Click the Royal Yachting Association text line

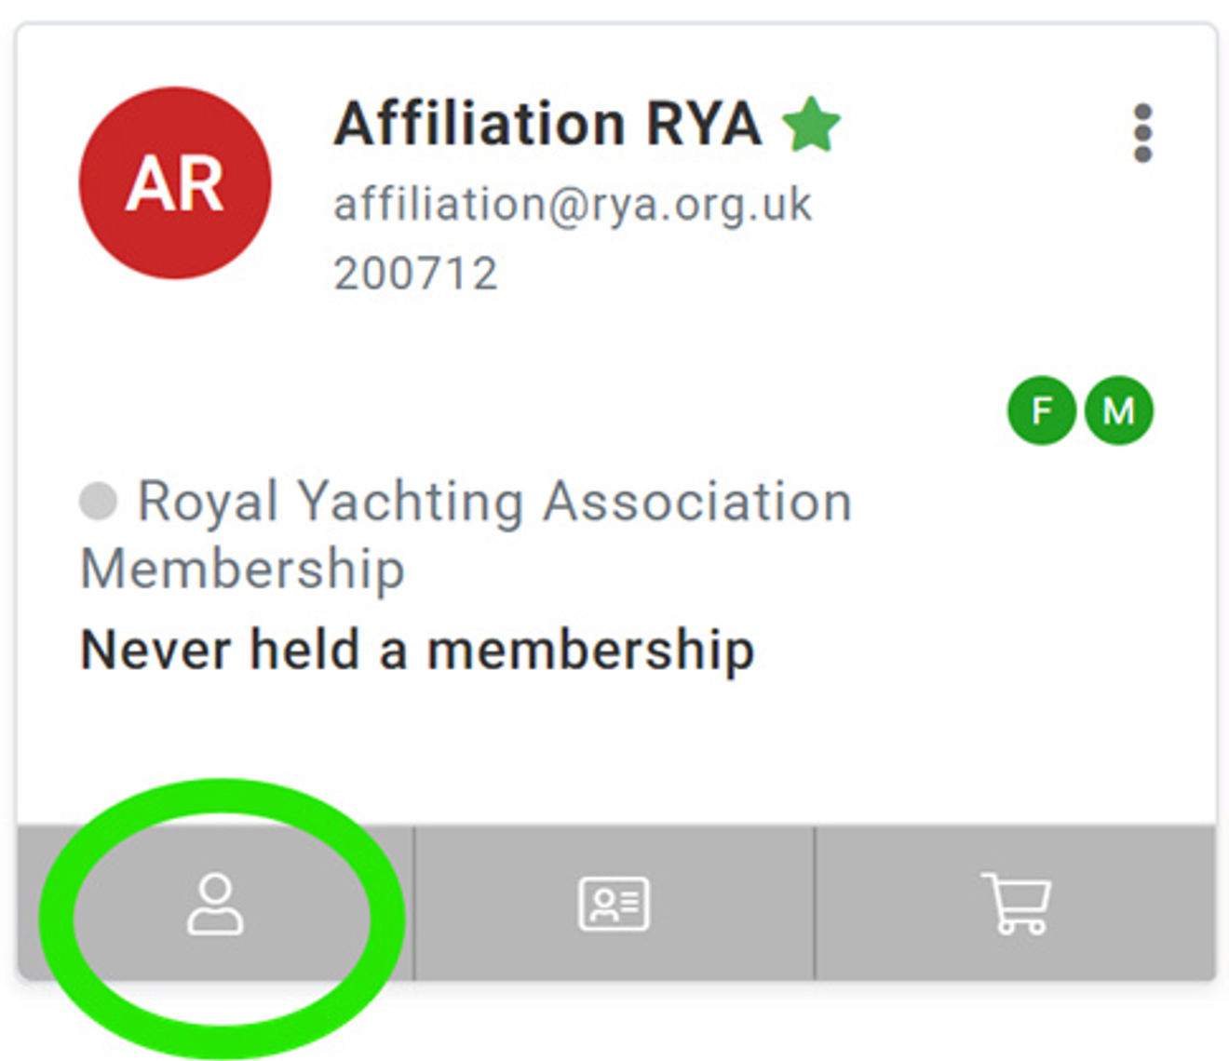[493, 502]
